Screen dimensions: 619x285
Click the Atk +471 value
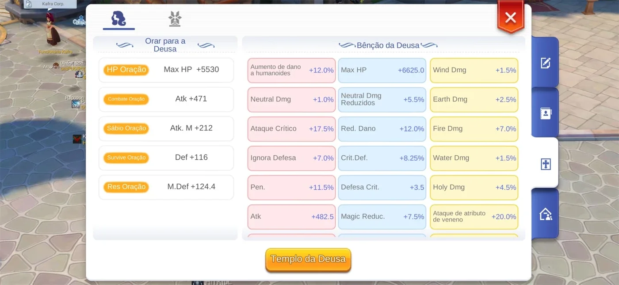click(x=191, y=98)
